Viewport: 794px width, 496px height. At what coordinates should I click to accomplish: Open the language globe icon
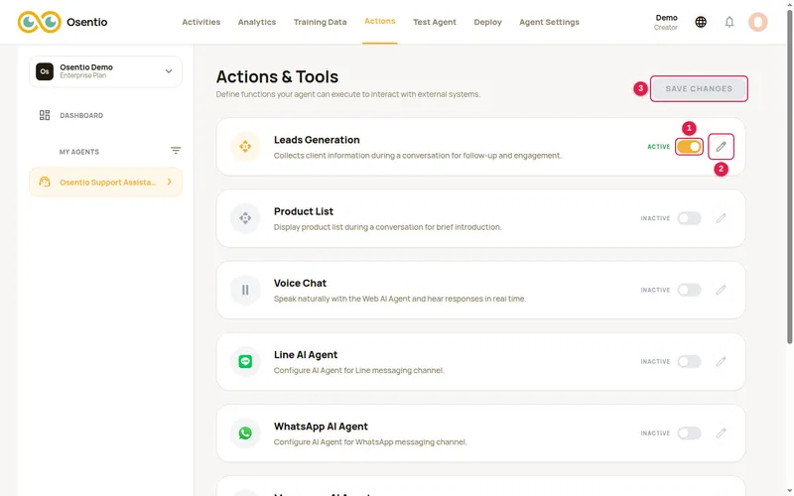701,22
